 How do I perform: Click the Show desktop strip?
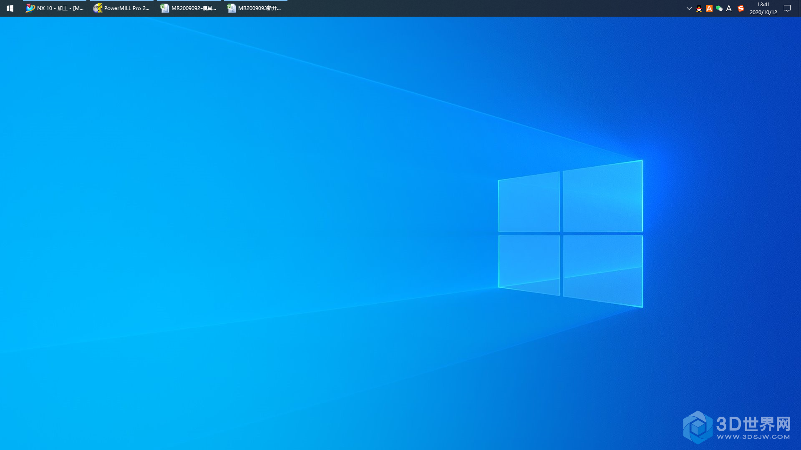799,8
